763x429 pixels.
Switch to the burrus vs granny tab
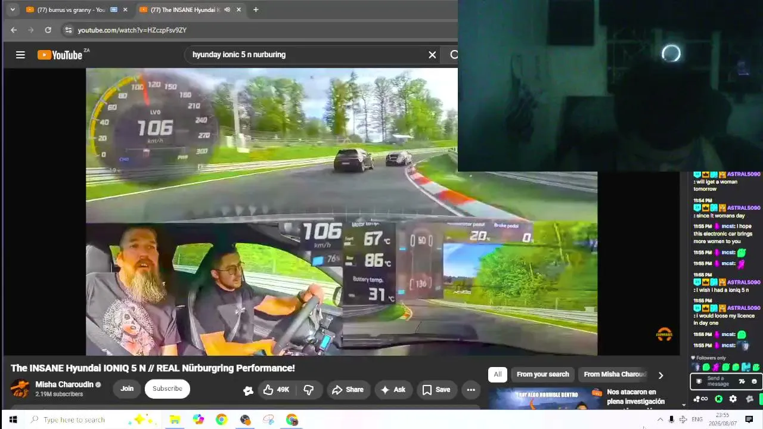click(x=72, y=10)
